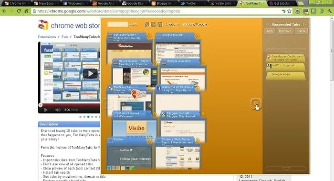Switch to Google Analytics browser tab

pyautogui.click(x=105, y=3)
